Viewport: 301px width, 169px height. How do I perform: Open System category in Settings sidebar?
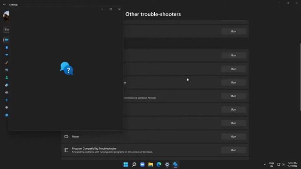click(x=7, y=40)
